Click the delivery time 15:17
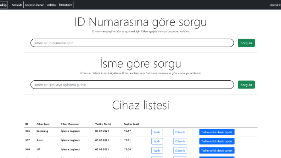This screenshot has width=281, height=158. 127,131
